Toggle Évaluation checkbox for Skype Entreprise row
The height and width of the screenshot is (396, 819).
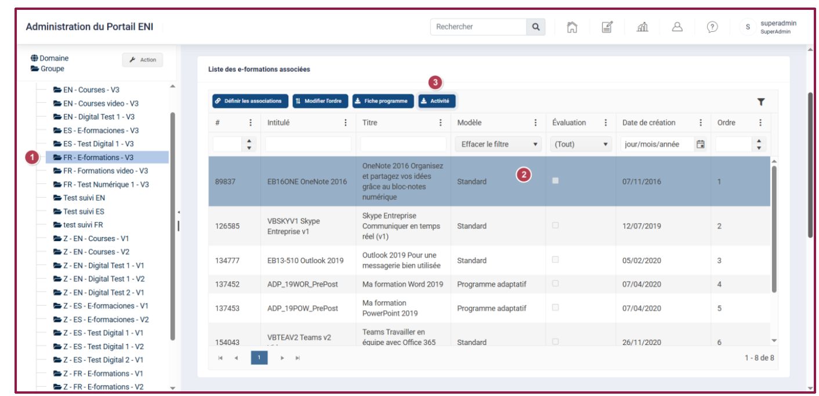(555, 225)
